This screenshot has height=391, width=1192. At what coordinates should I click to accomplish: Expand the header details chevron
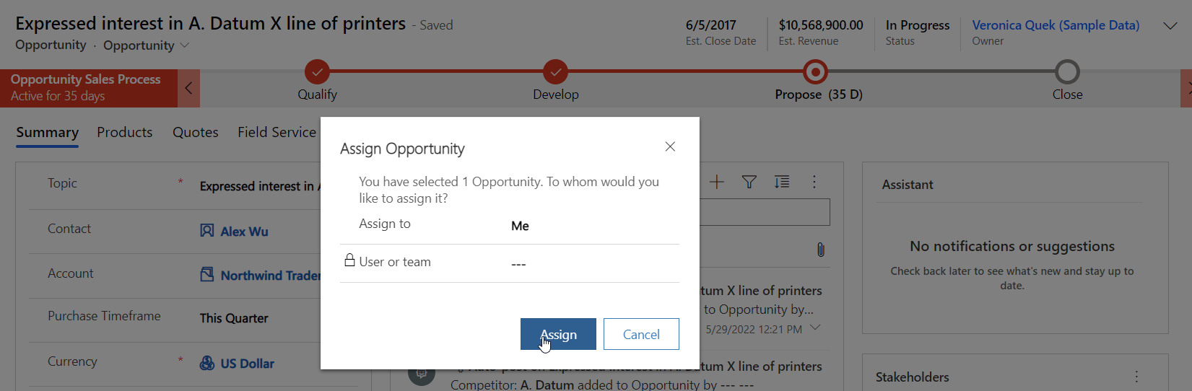[x=1170, y=26]
